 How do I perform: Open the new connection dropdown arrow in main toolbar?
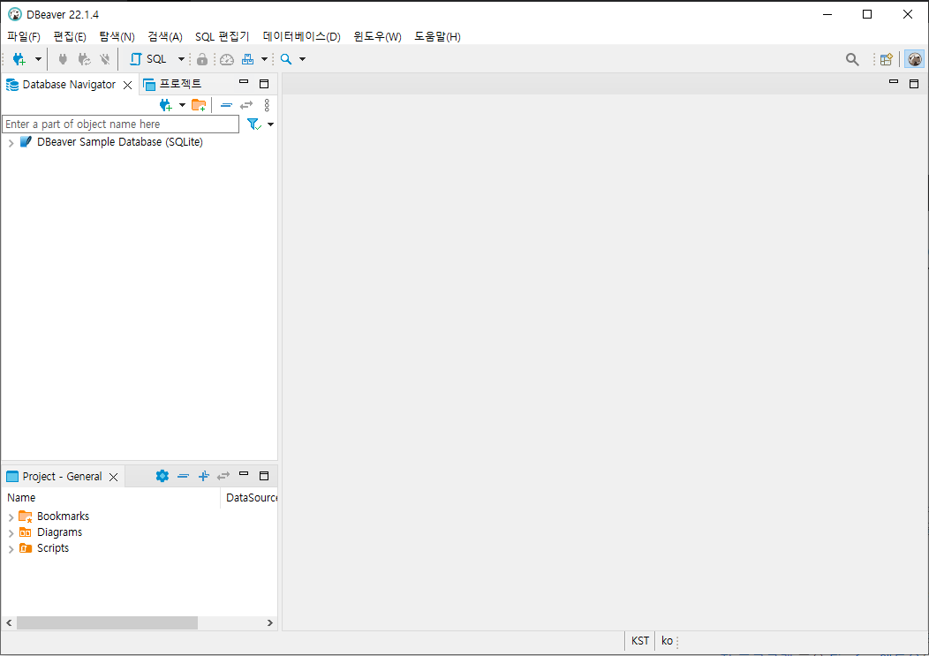coord(38,59)
